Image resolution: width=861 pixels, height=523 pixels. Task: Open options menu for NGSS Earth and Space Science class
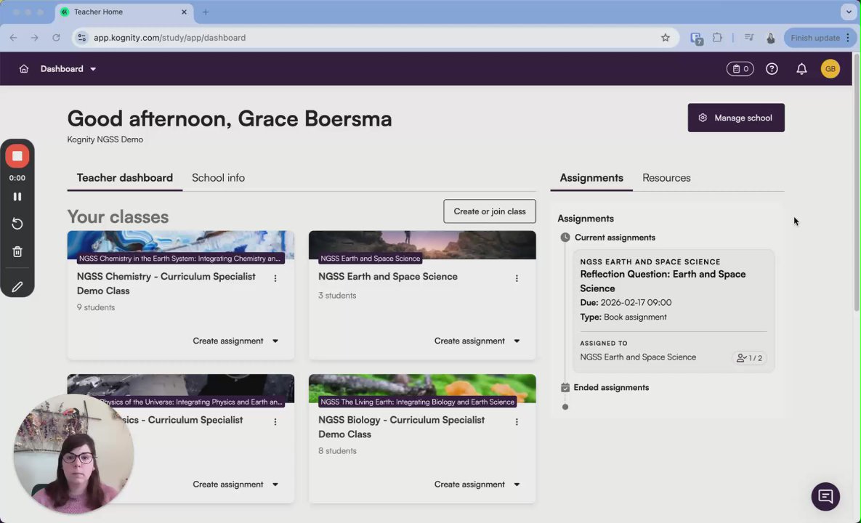tap(516, 278)
